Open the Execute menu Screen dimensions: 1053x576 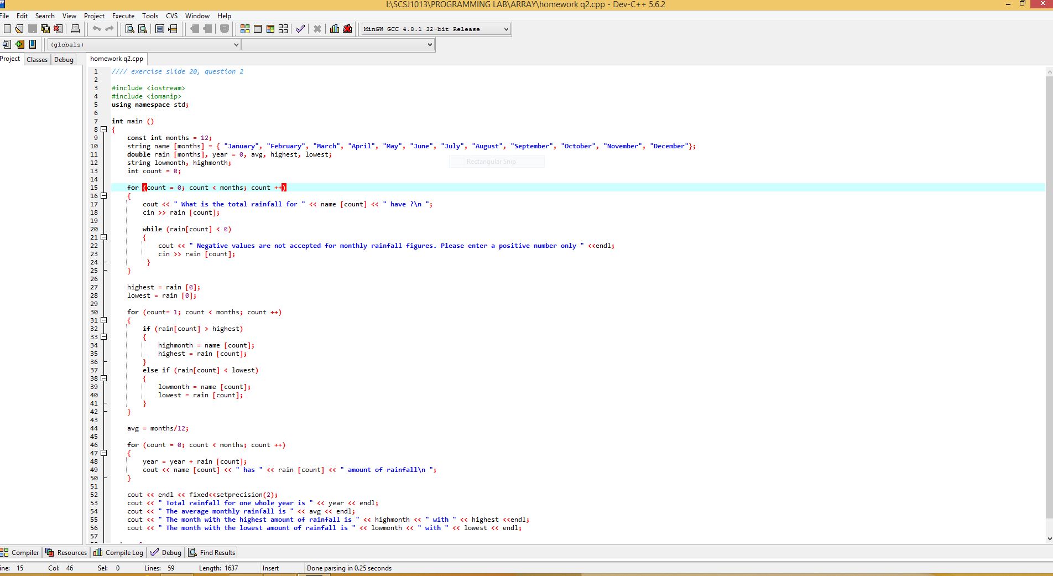tap(123, 16)
